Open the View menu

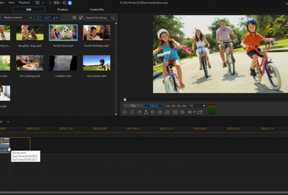11,3
